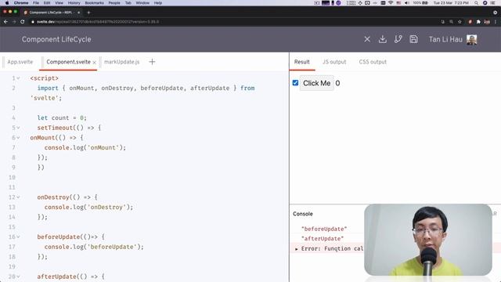Open the Apple menu
Screen dimensions: 501x282
(x=7, y=3)
